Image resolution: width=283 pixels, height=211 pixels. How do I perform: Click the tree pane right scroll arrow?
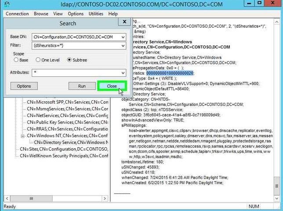click(x=105, y=199)
